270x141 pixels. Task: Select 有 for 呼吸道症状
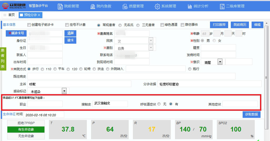[x=171, y=104]
